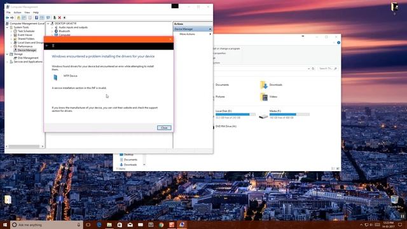Open the View menu in Computer Management
Viewport: 407px width, 229px height.
27,13
